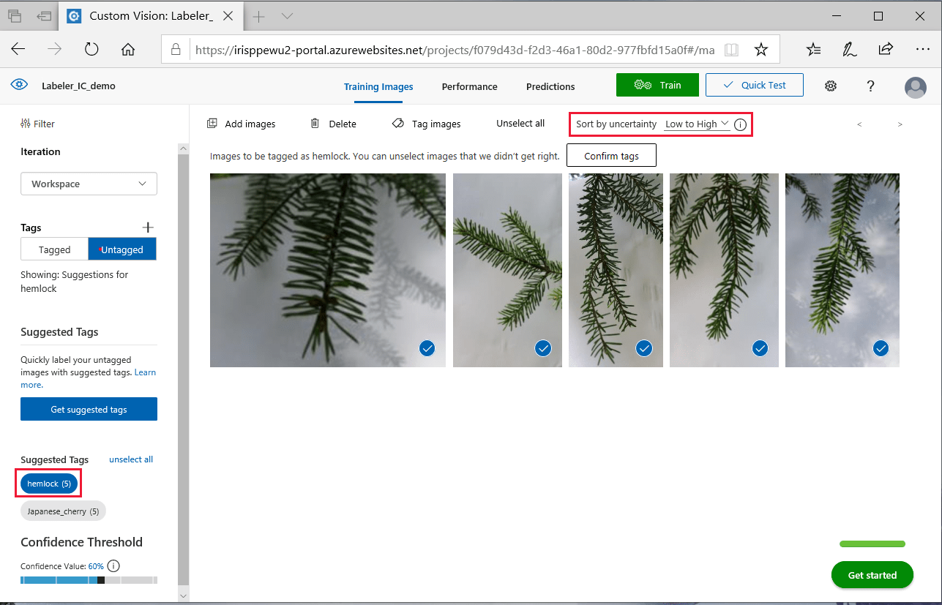This screenshot has width=942, height=605.
Task: Open the Workspace iteration dropdown
Action: coord(89,184)
